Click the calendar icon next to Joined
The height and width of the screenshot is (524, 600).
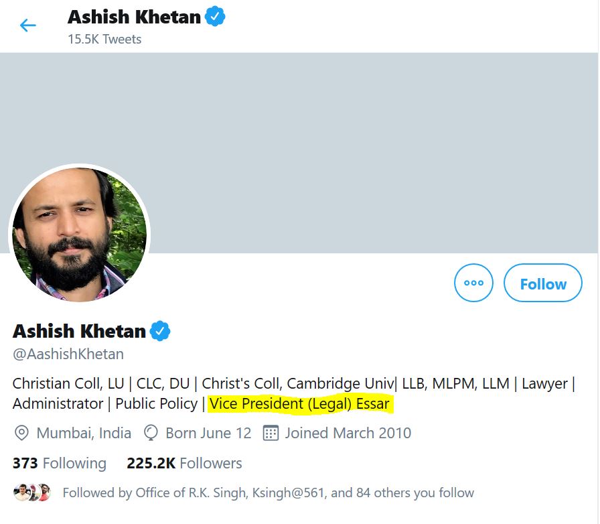coord(271,433)
